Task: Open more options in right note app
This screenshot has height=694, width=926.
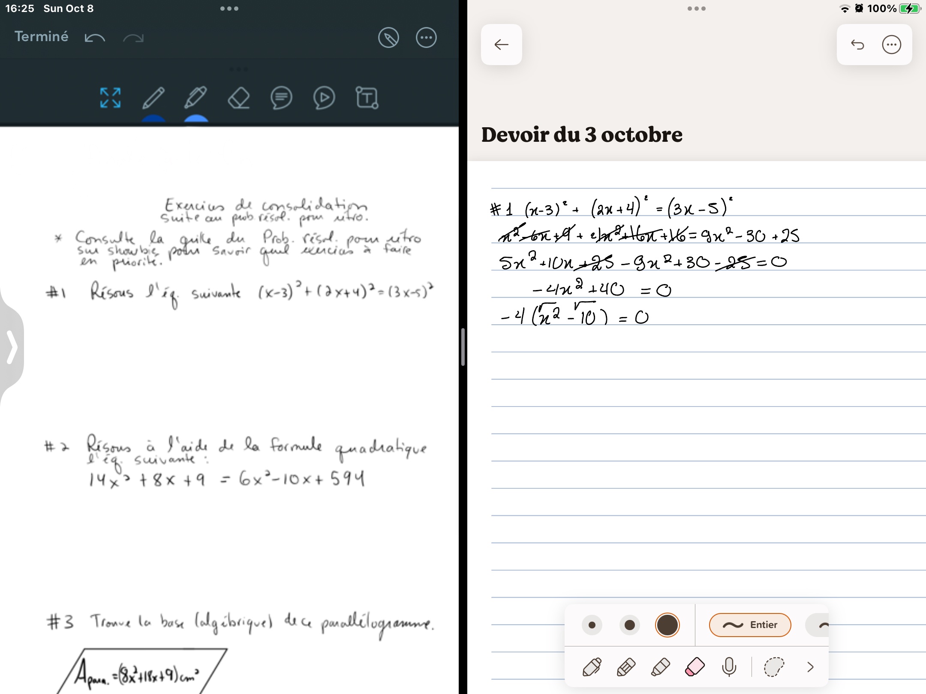Action: (891, 45)
